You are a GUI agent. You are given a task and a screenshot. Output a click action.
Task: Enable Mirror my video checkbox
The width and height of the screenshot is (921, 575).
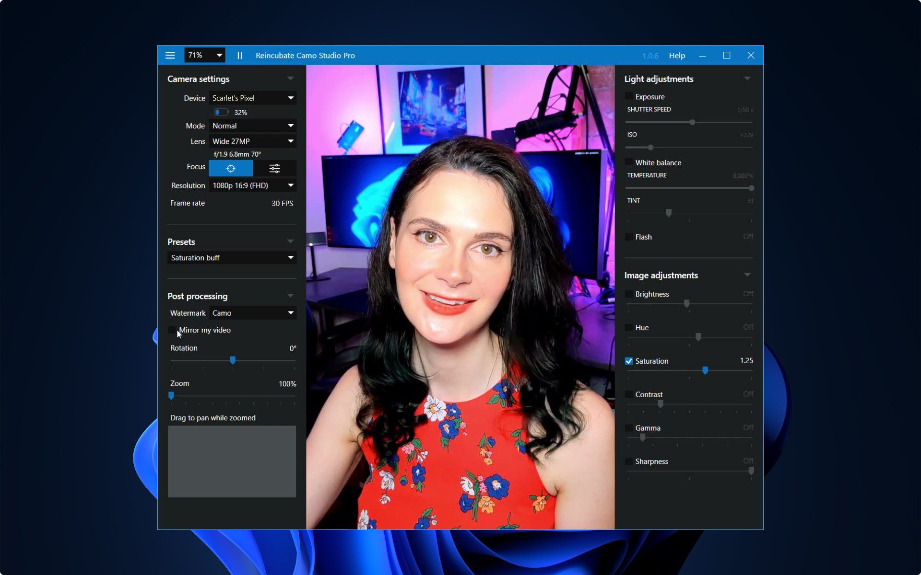pos(172,330)
